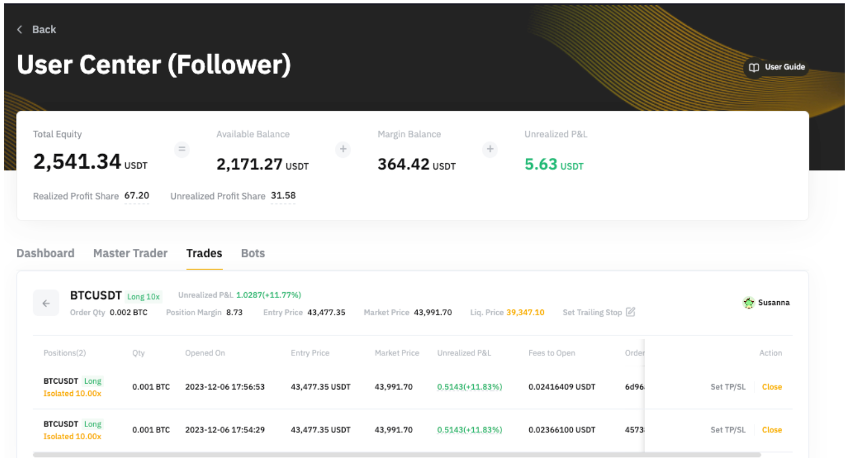The height and width of the screenshot is (458, 849).
Task: Click plus icon after Margin Balance
Action: tap(490, 149)
